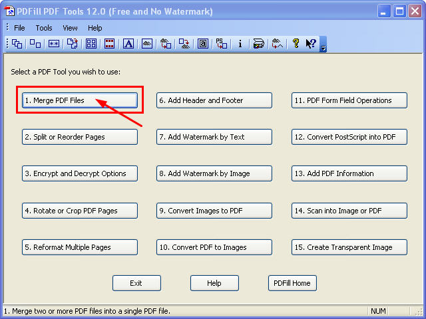Launch the Scanner toolbar icon
Viewport: 426px width, 319px height.
pyautogui.click(x=258, y=43)
